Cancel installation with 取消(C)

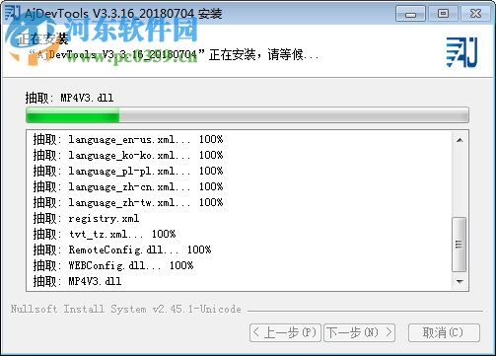click(444, 332)
